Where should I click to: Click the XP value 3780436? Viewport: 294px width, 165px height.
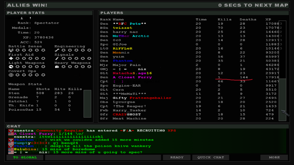coord(44,38)
